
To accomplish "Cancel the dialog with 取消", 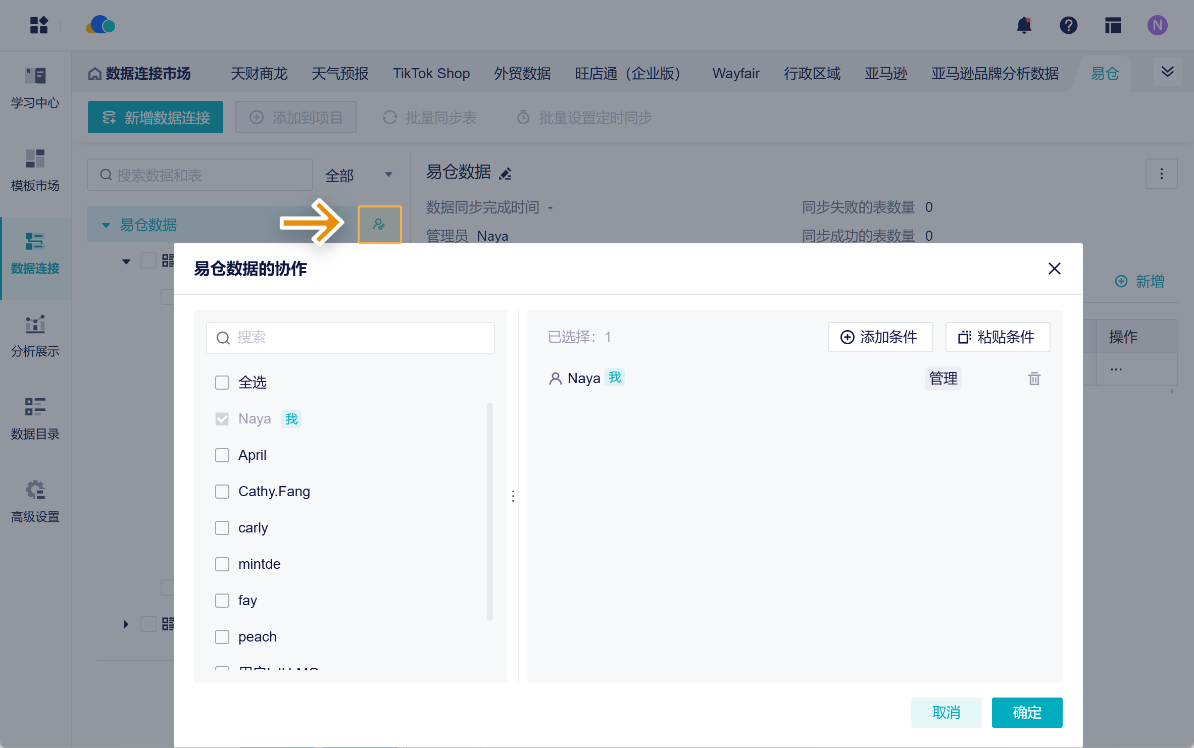I will [x=946, y=712].
